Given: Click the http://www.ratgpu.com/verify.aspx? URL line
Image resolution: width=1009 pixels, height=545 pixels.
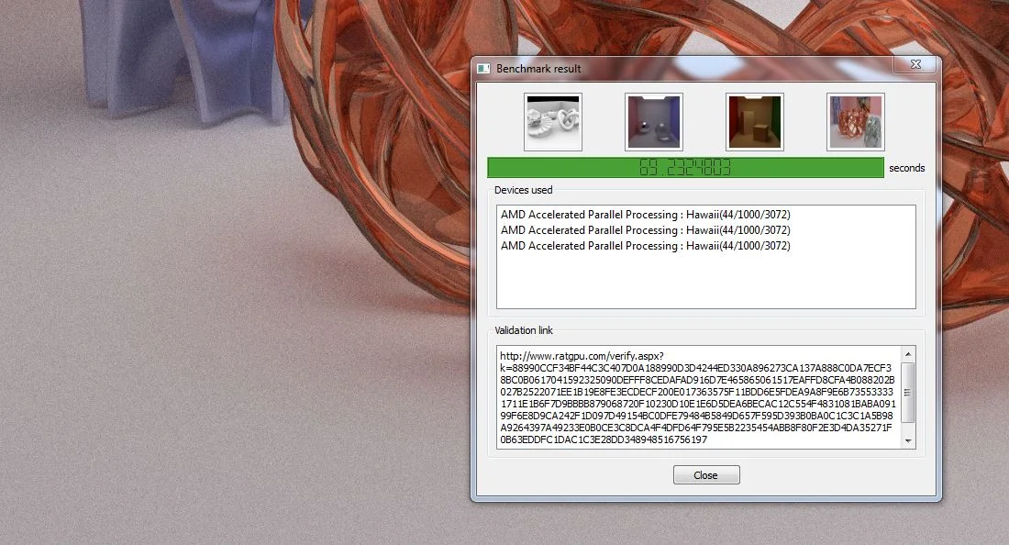Looking at the screenshot, I should pyautogui.click(x=582, y=356).
